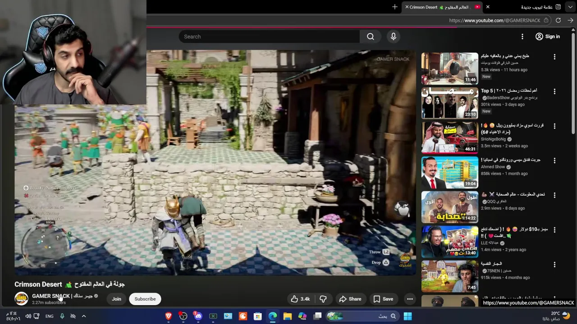The width and height of the screenshot is (577, 324).
Task: Open the Top 5 Ramadan 23:10 thumbnail
Action: click(x=449, y=103)
